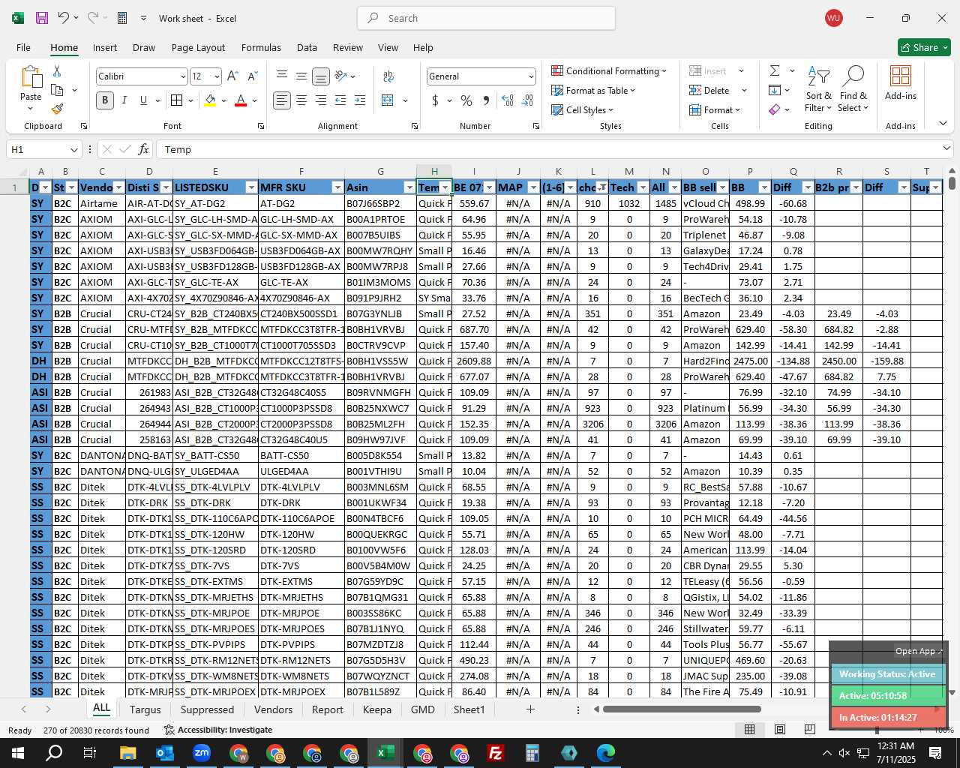Switch to Normal view icon in status bar
The image size is (960, 768).
point(749,730)
